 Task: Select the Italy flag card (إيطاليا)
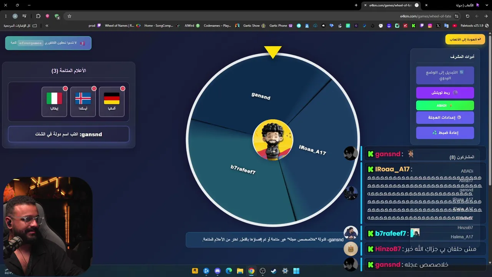[54, 102]
